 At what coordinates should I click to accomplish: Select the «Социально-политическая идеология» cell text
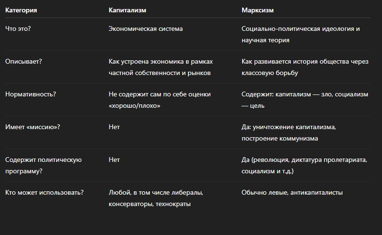(300, 34)
